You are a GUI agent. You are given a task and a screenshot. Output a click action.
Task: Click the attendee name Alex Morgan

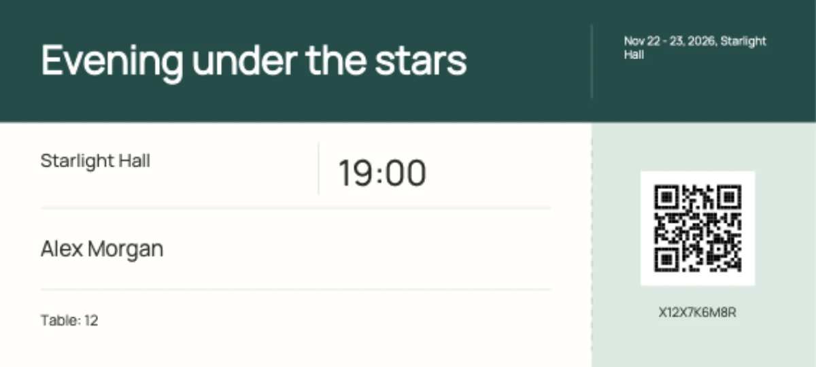pyautogui.click(x=102, y=249)
